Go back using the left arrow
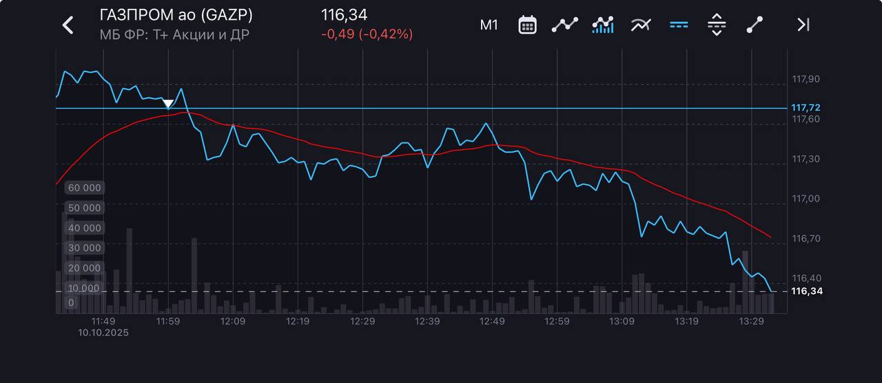The height and width of the screenshot is (383, 882). coord(68,25)
